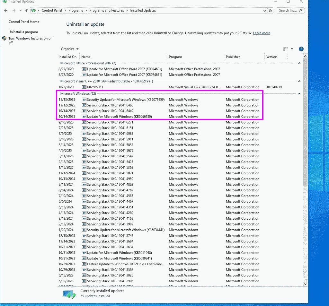
Task: Refresh the Installed Updates list
Action: pos(270,11)
